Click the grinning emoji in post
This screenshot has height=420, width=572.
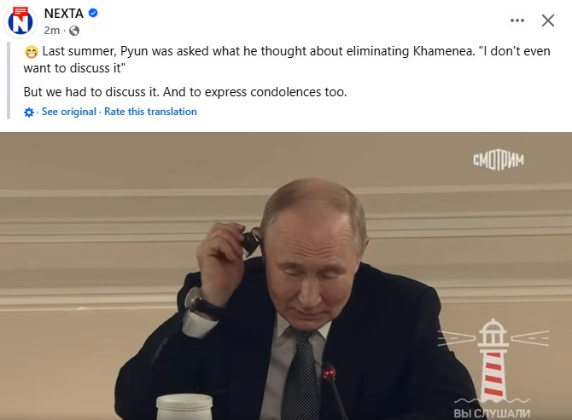pos(32,52)
